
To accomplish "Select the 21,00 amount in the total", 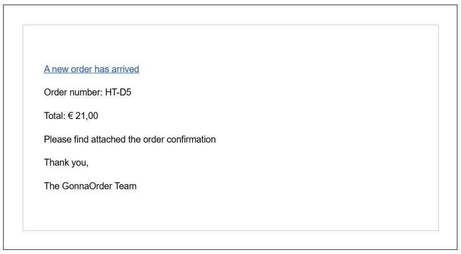I will [x=87, y=116].
